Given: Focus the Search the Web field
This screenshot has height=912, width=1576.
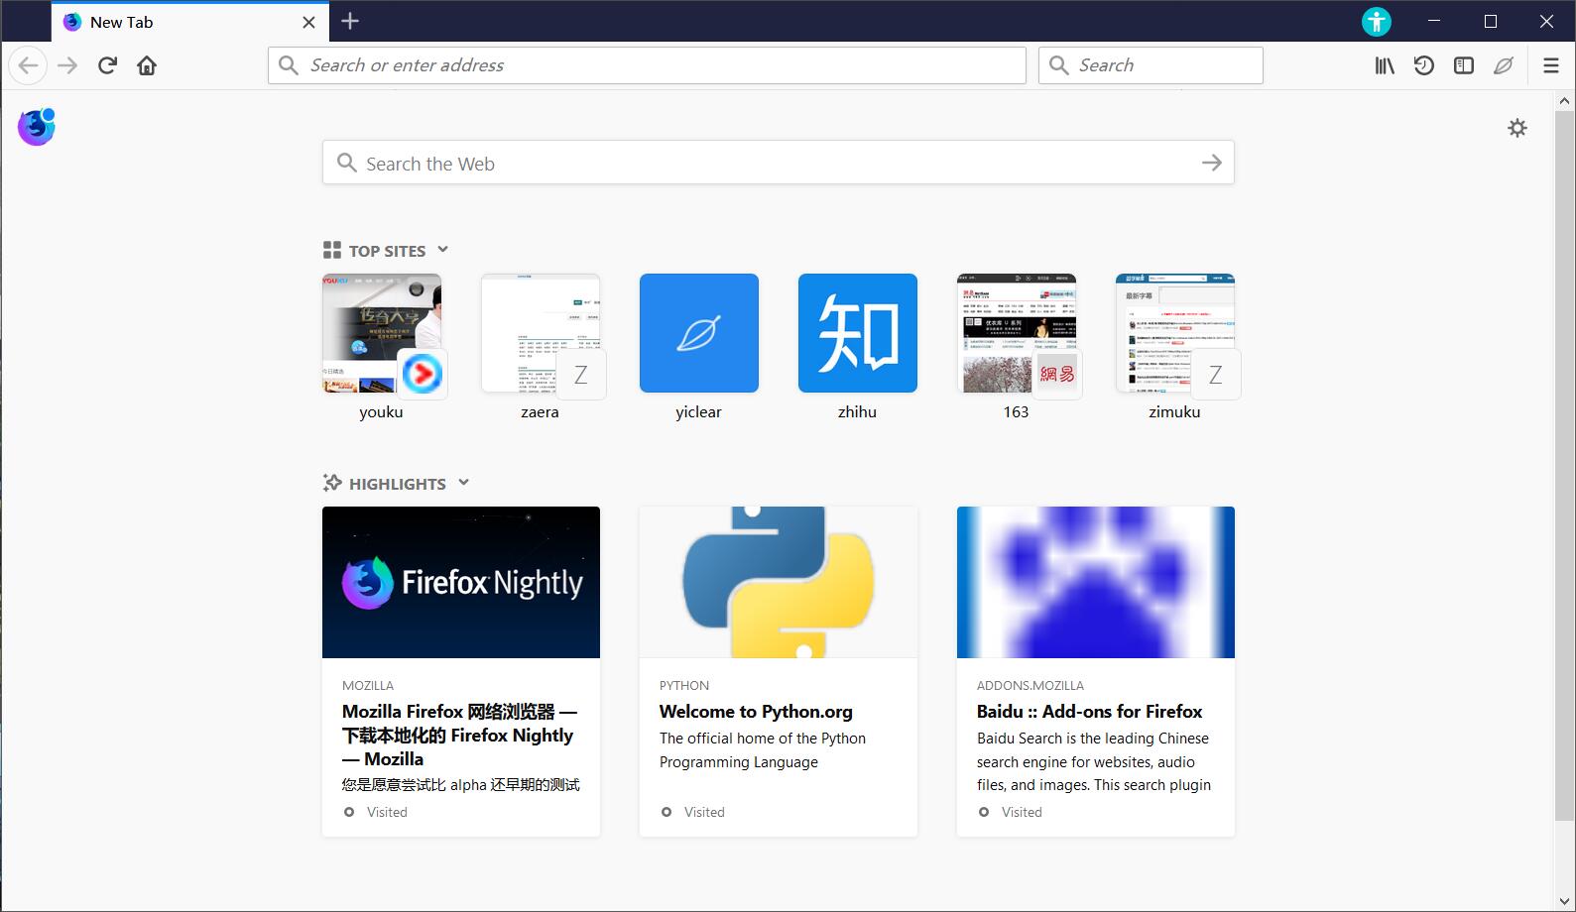Looking at the screenshot, I should pos(779,163).
